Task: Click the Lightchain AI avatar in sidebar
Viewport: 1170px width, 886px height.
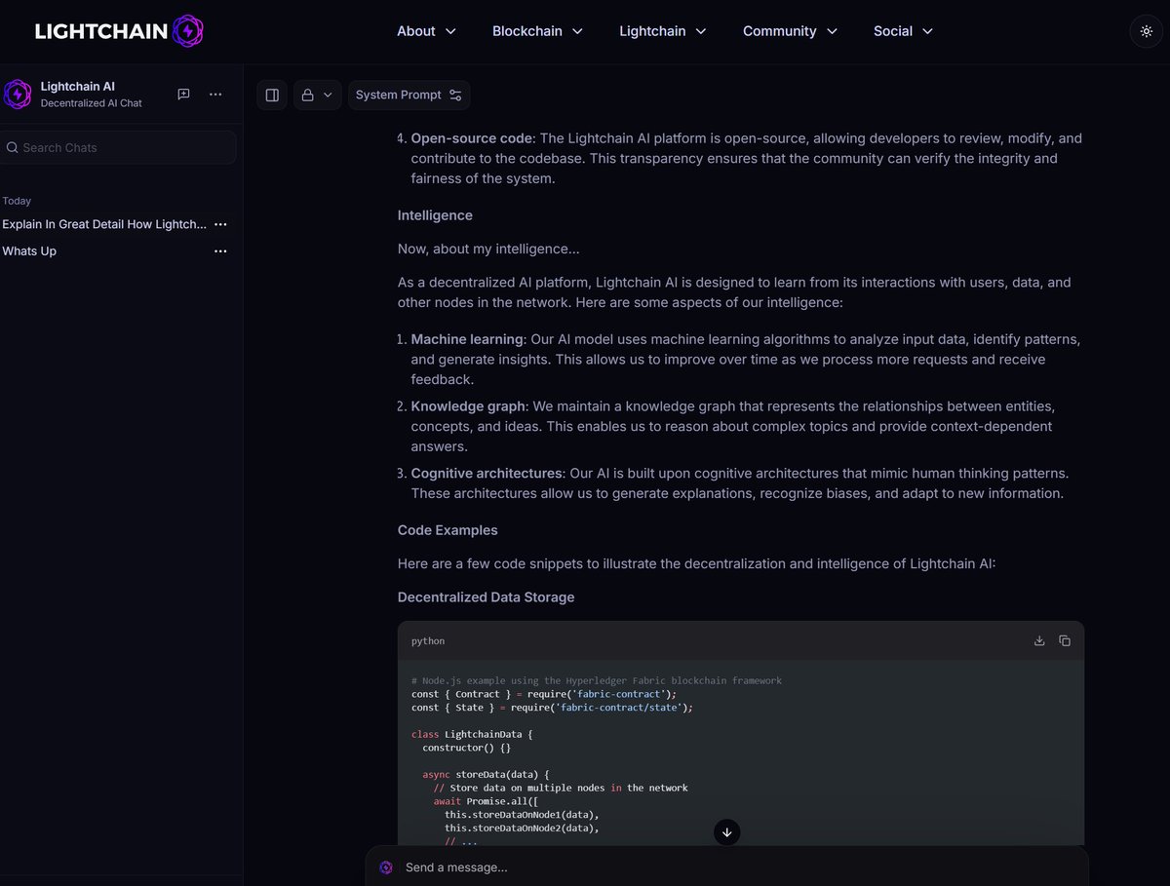Action: (x=18, y=95)
